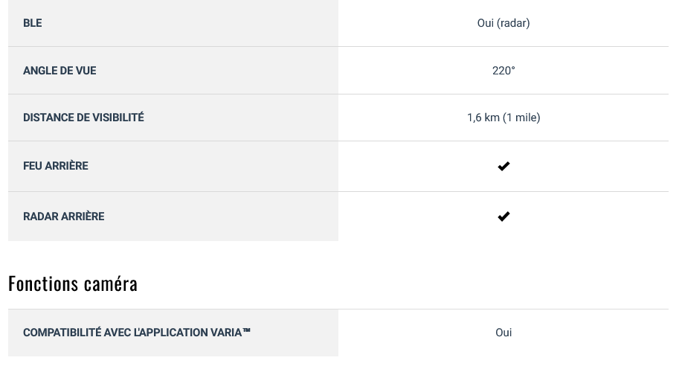The width and height of the screenshot is (682, 372).
Task: Click the Feu arrière checkmark icon
Action: 504,166
